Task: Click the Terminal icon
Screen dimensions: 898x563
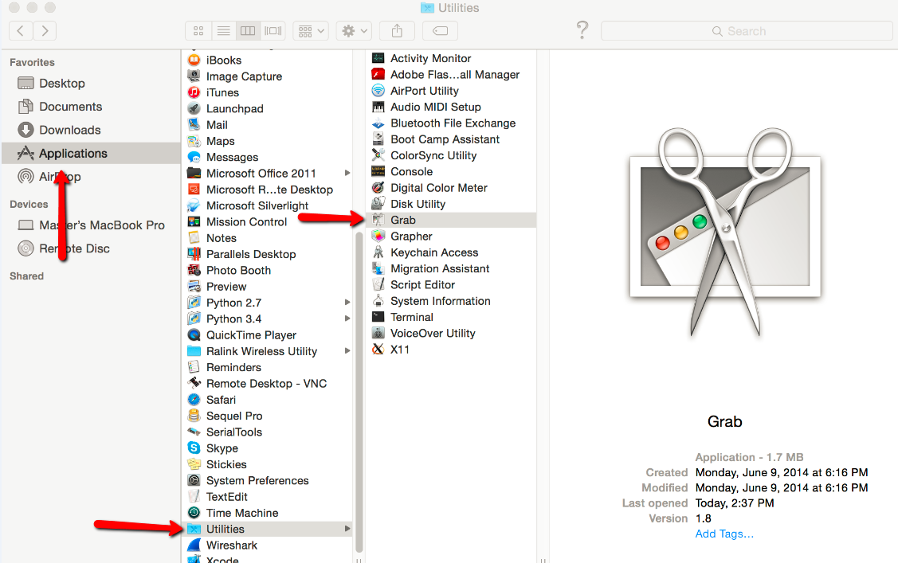Action: [x=378, y=316]
